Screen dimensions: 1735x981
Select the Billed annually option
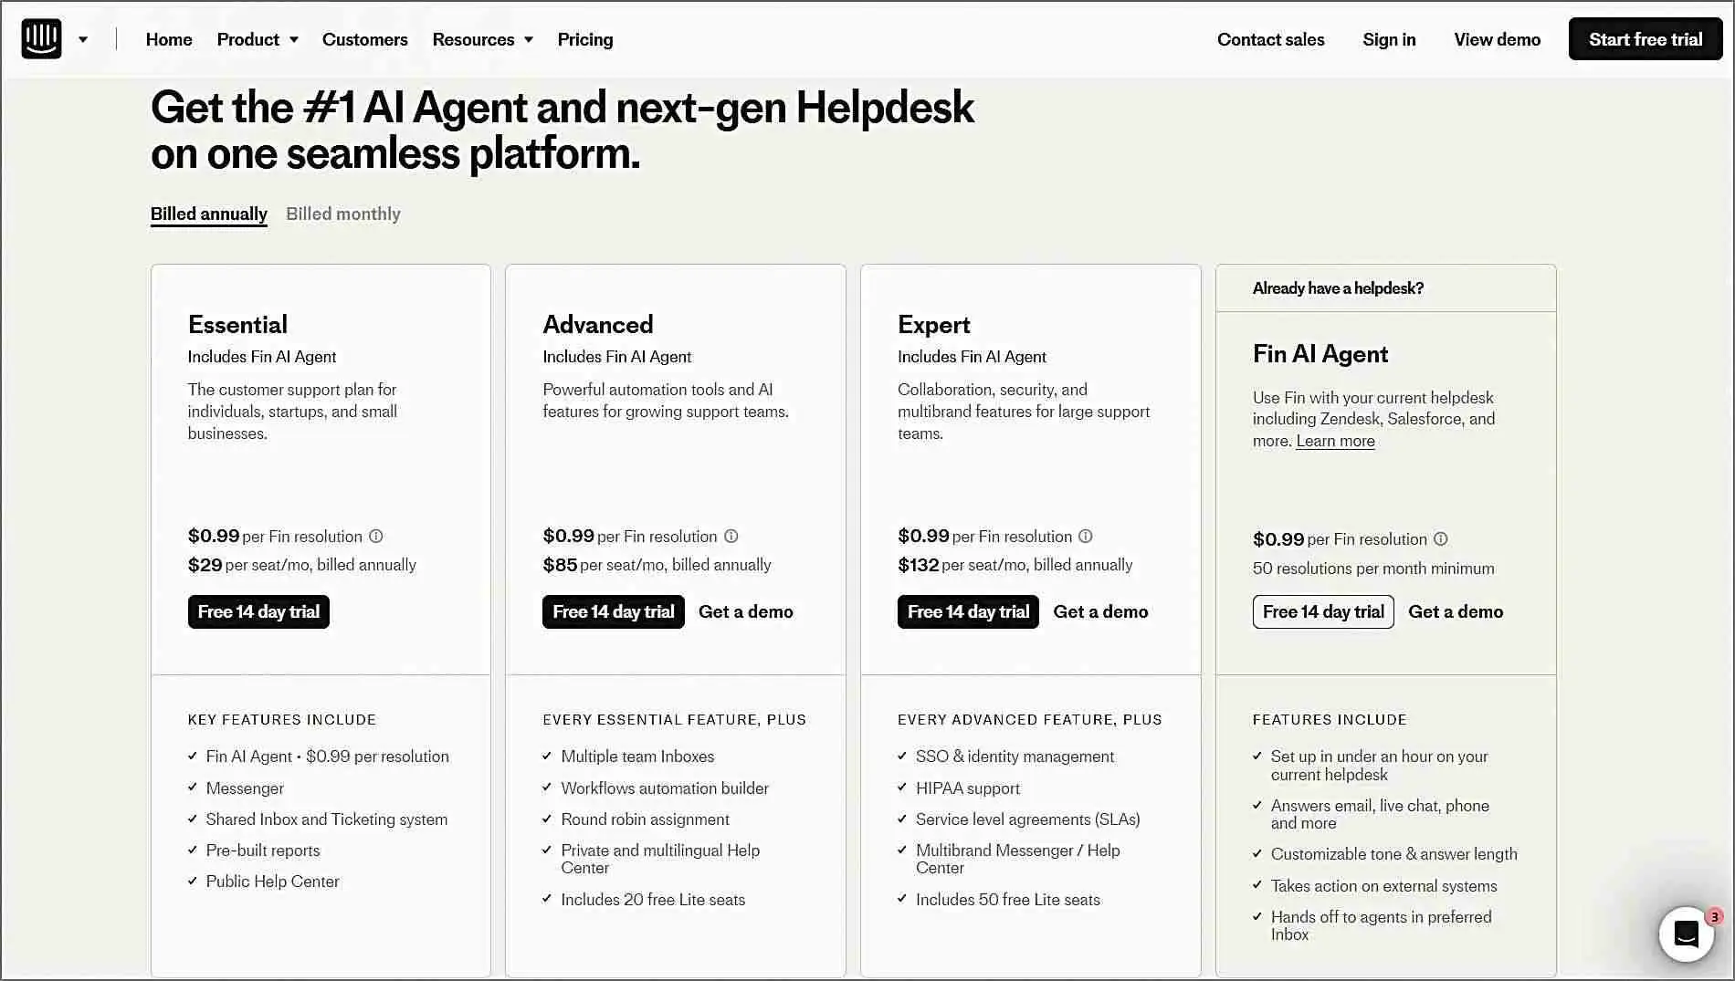208,214
